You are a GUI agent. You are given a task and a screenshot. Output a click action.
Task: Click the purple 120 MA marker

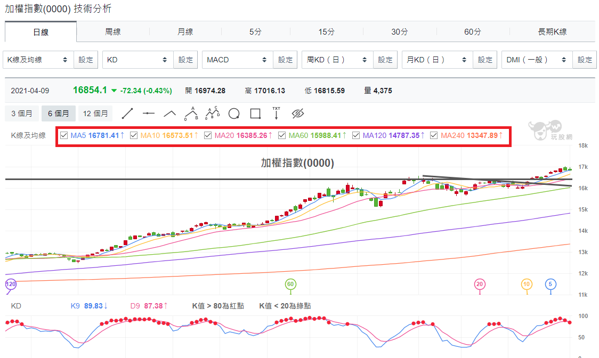point(11,284)
